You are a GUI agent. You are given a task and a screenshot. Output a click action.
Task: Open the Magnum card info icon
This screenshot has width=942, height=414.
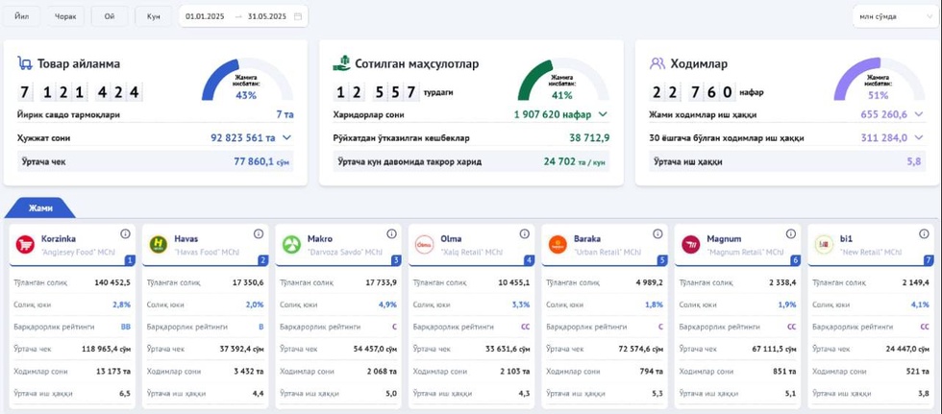coord(791,233)
